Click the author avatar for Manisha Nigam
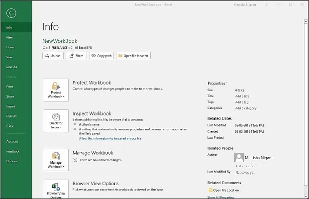Viewport: 309px width, 199px height. (239, 158)
